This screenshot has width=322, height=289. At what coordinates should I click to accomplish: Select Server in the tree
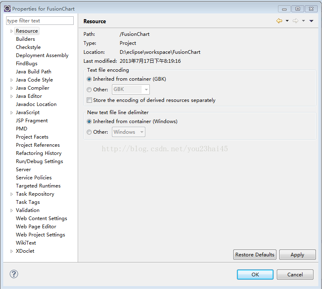tap(24, 170)
